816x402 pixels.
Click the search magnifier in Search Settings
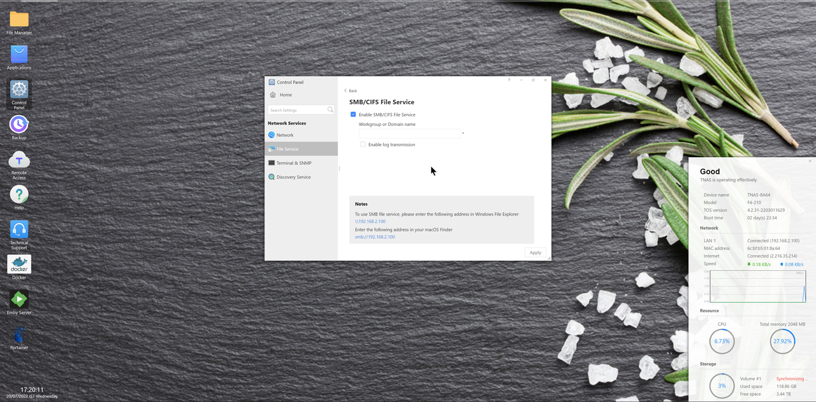pyautogui.click(x=330, y=110)
